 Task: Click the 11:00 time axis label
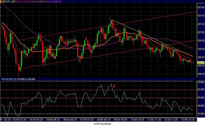151,120
